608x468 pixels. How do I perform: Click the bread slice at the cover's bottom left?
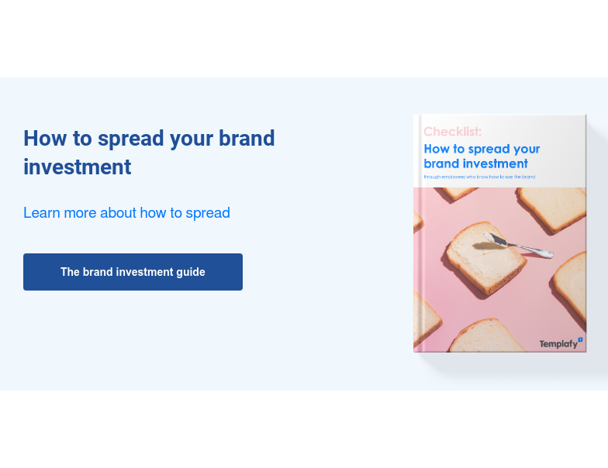pos(424,318)
